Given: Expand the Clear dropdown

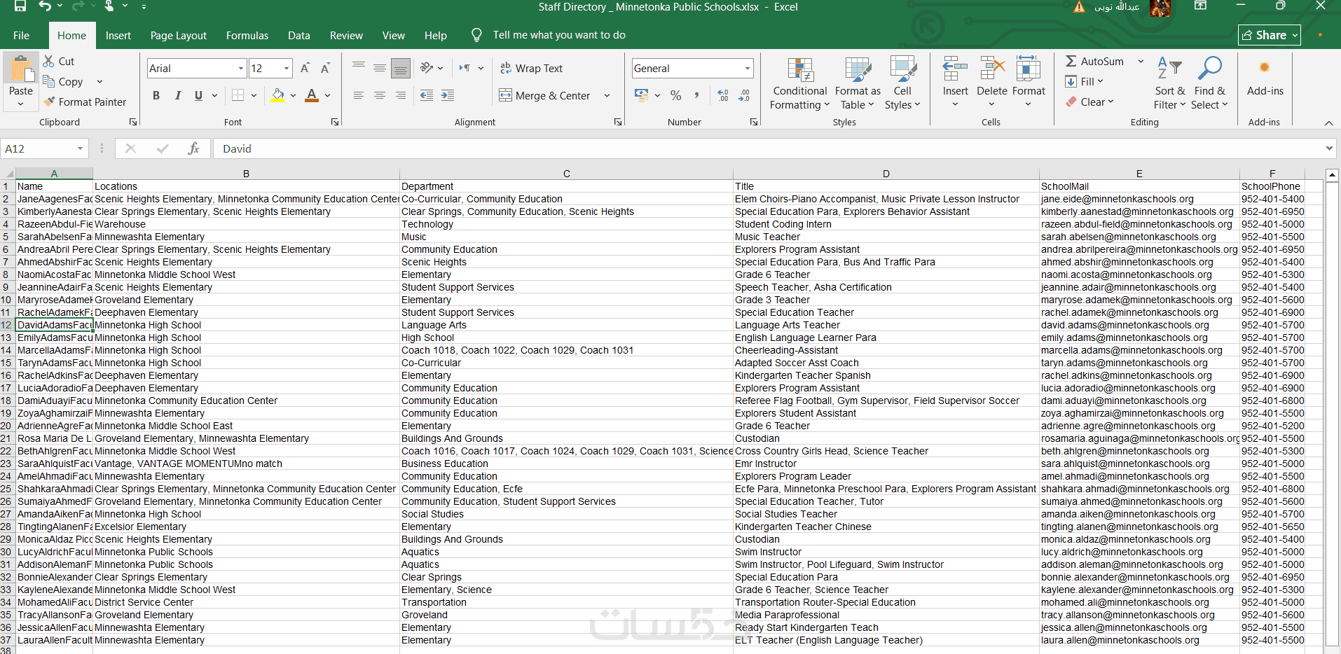Looking at the screenshot, I should (1110, 102).
